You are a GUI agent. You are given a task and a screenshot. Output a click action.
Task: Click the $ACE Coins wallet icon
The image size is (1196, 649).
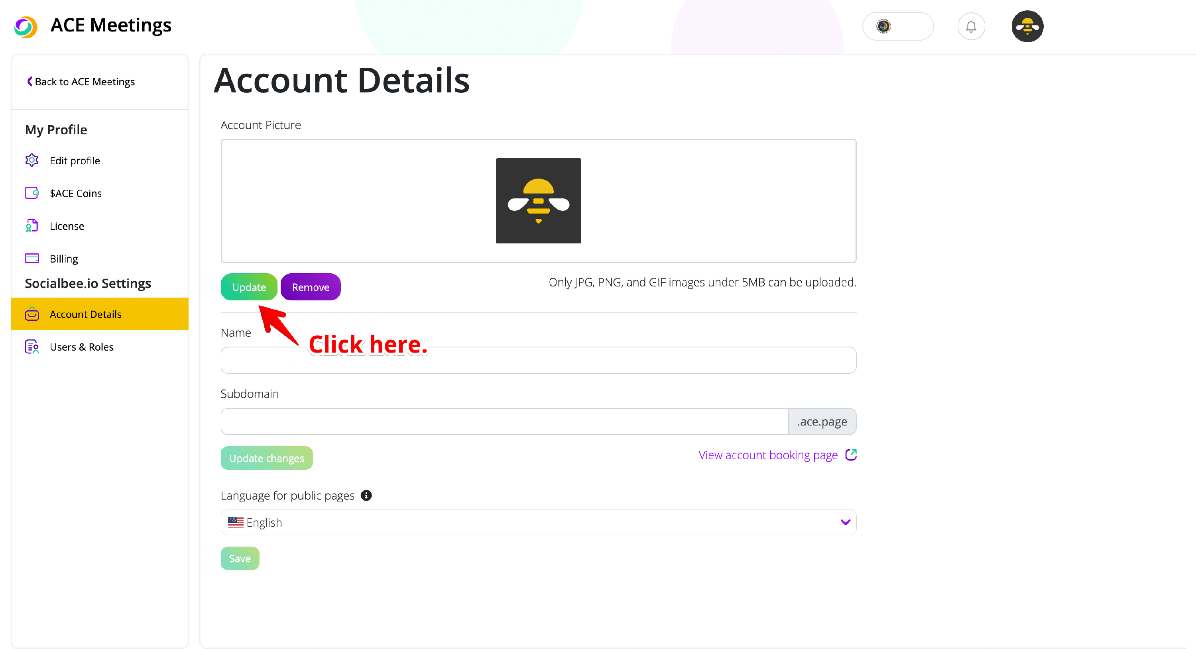click(x=31, y=193)
